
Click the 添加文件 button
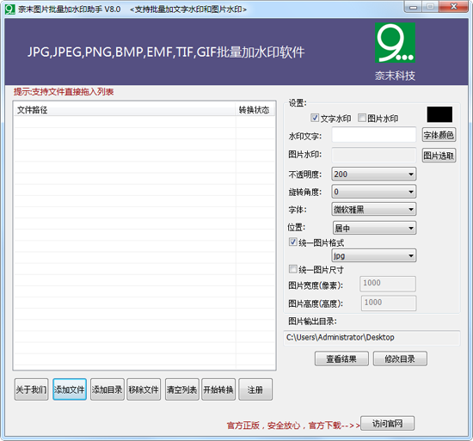tap(70, 389)
